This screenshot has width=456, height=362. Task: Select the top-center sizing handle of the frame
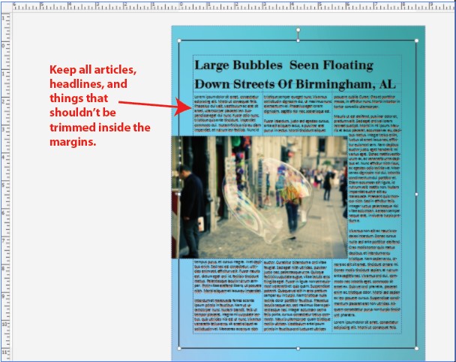pyautogui.click(x=298, y=41)
